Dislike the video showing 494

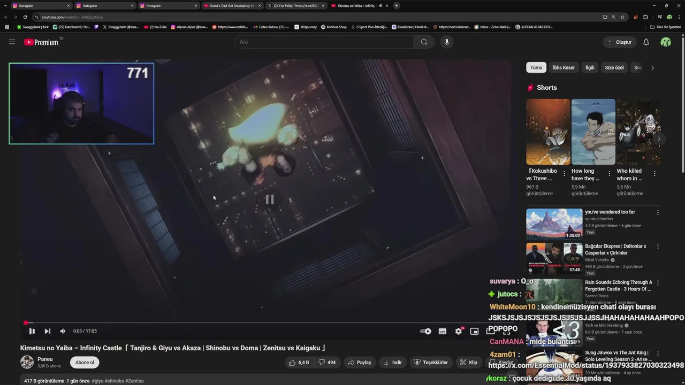327,362
